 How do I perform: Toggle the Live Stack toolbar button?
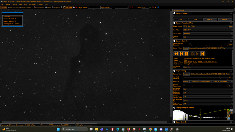click(x=68, y=7)
